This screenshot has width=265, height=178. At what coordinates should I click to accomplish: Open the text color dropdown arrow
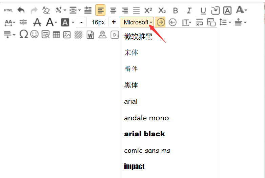56,23
